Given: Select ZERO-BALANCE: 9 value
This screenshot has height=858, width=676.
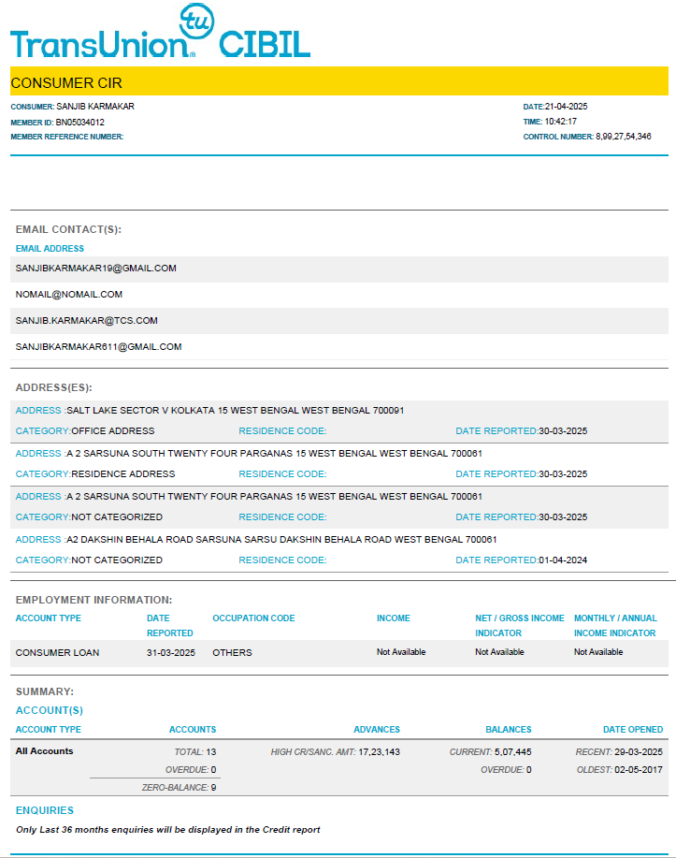Looking at the screenshot, I should (179, 788).
